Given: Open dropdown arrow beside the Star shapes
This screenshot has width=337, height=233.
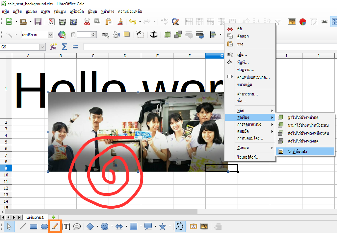Looking at the screenshot, I should click(170, 226).
